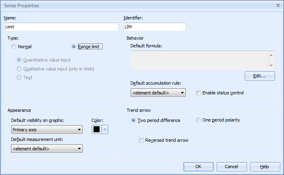The width and height of the screenshot is (284, 175).
Task: Enable status control checkbox
Action: point(198,93)
